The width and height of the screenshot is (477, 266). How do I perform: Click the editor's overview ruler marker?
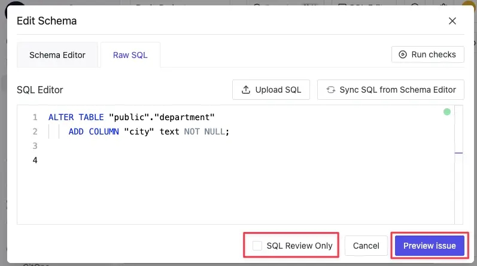pos(459,153)
